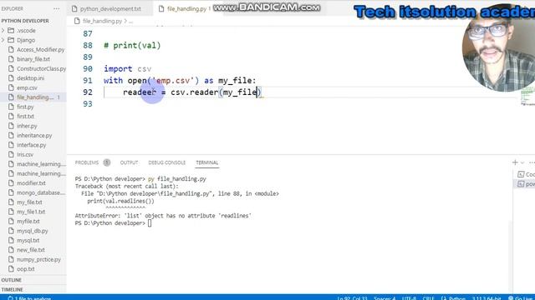Click the editor minimap

pyautogui.click(x=527, y=96)
